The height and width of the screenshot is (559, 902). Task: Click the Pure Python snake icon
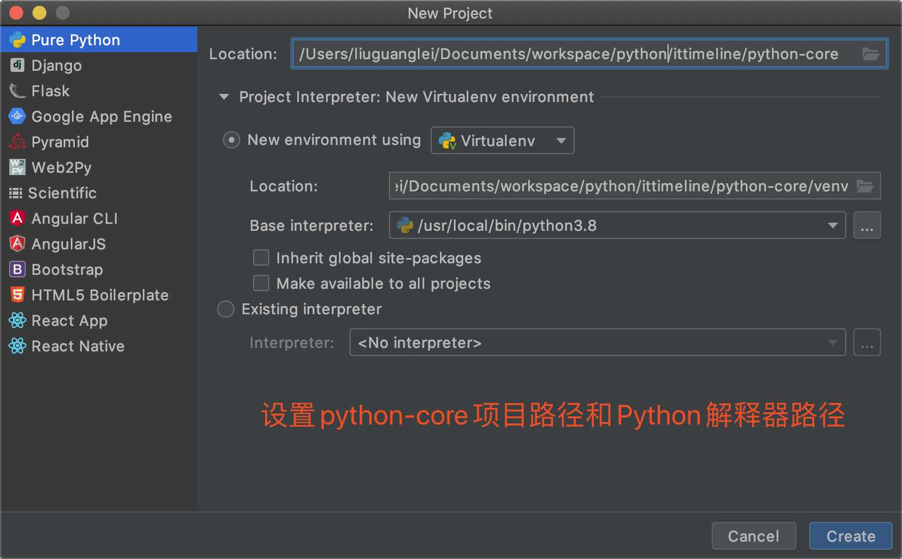[x=17, y=40]
